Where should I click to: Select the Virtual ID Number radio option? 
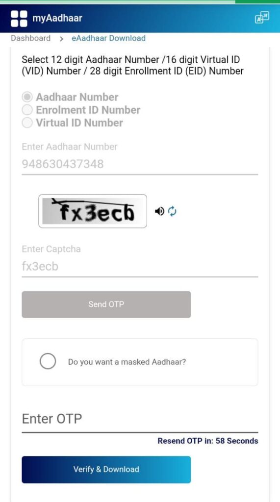(x=27, y=123)
